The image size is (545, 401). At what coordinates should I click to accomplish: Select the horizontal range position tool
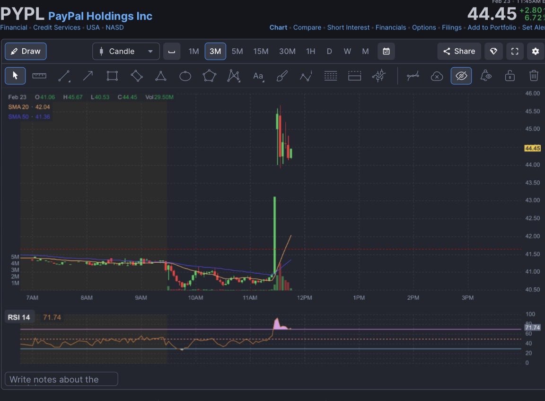pyautogui.click(x=354, y=76)
